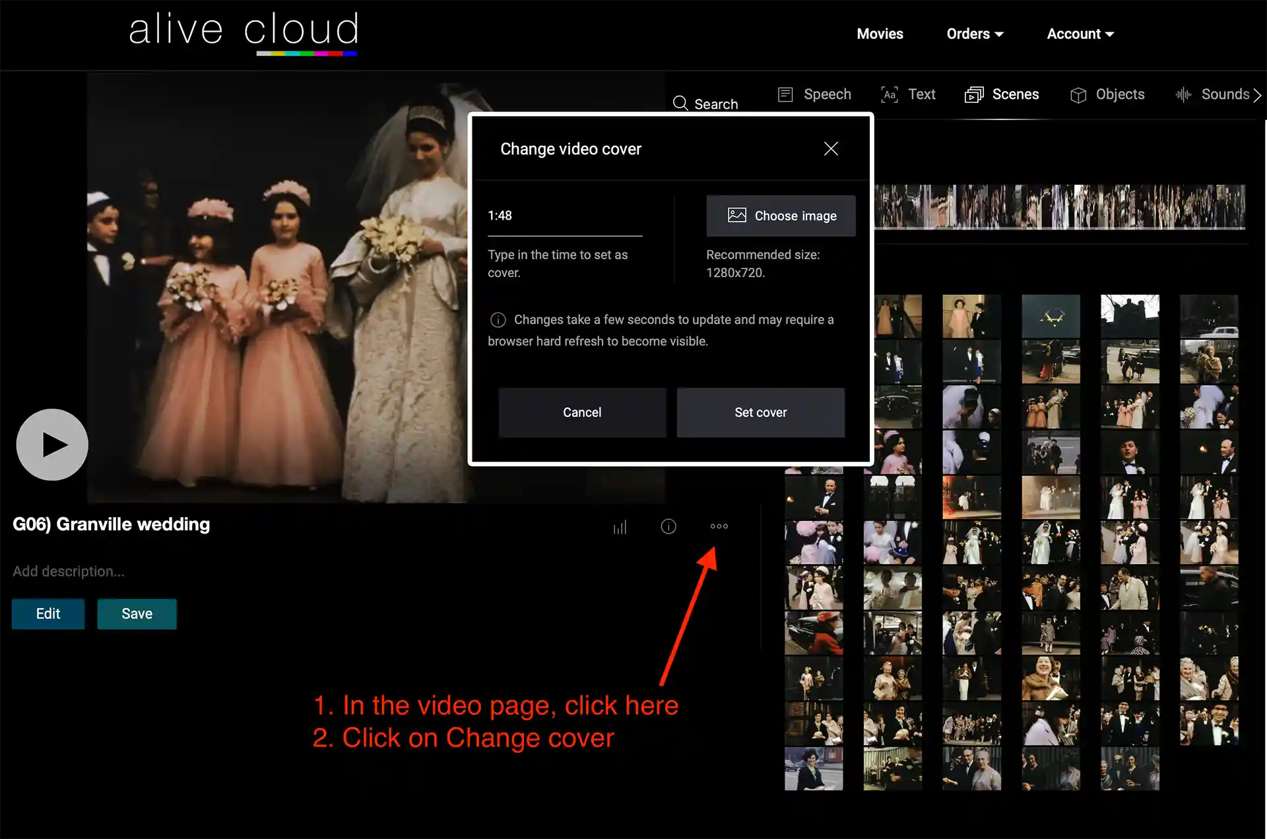Viewport: 1267px width, 839px height.
Task: Select the man in tuxedo with arms crossed thumbnail
Action: [814, 497]
